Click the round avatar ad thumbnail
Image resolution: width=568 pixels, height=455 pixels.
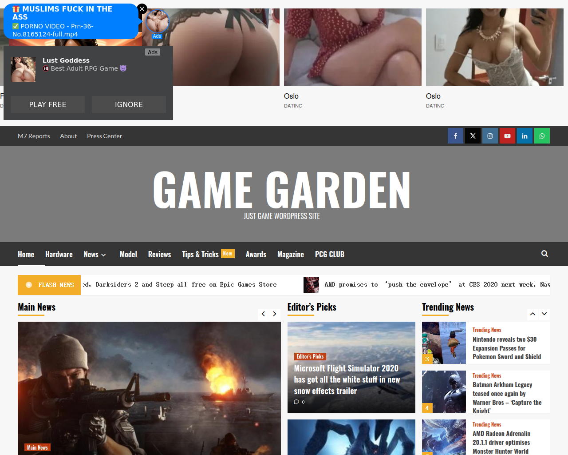157,22
